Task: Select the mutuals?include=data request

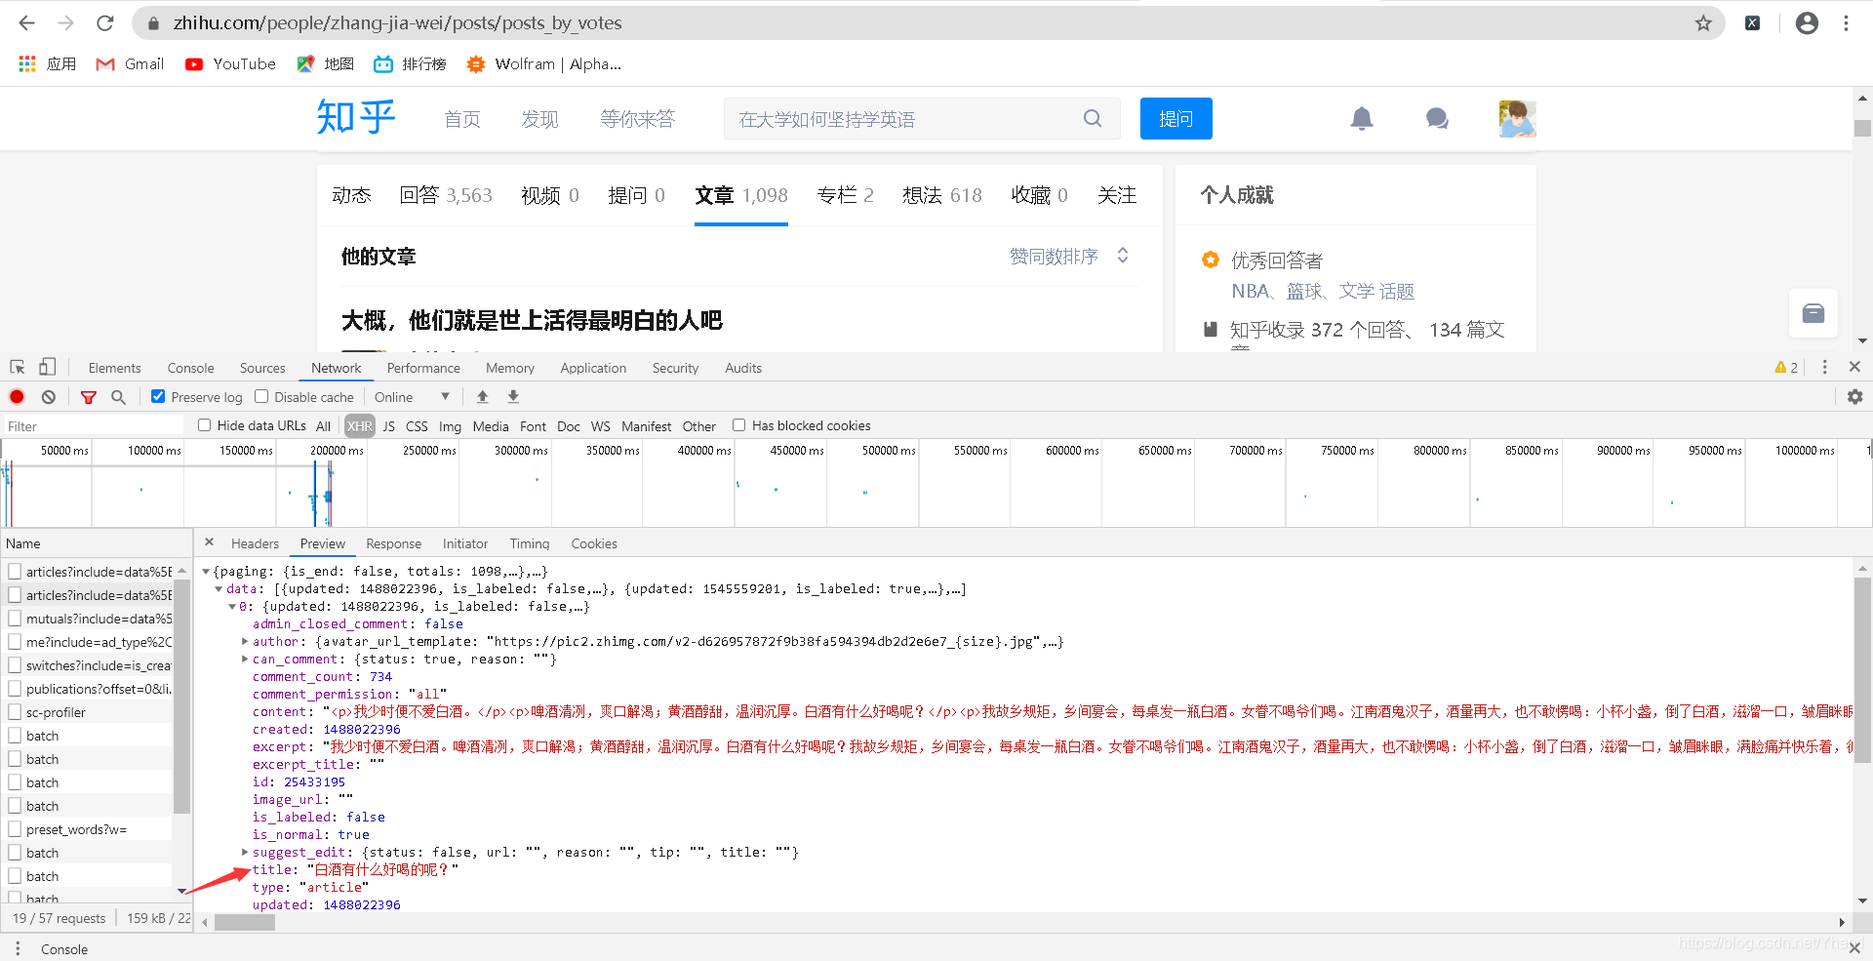Action: (x=98, y=619)
